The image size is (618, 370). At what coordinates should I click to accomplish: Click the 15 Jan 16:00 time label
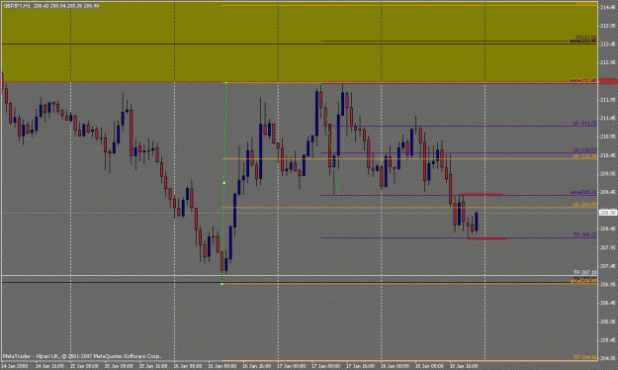[x=153, y=366]
